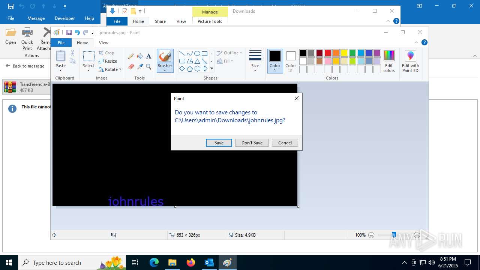Select the Fill with color bucket tool
The image size is (480, 270).
(140, 56)
